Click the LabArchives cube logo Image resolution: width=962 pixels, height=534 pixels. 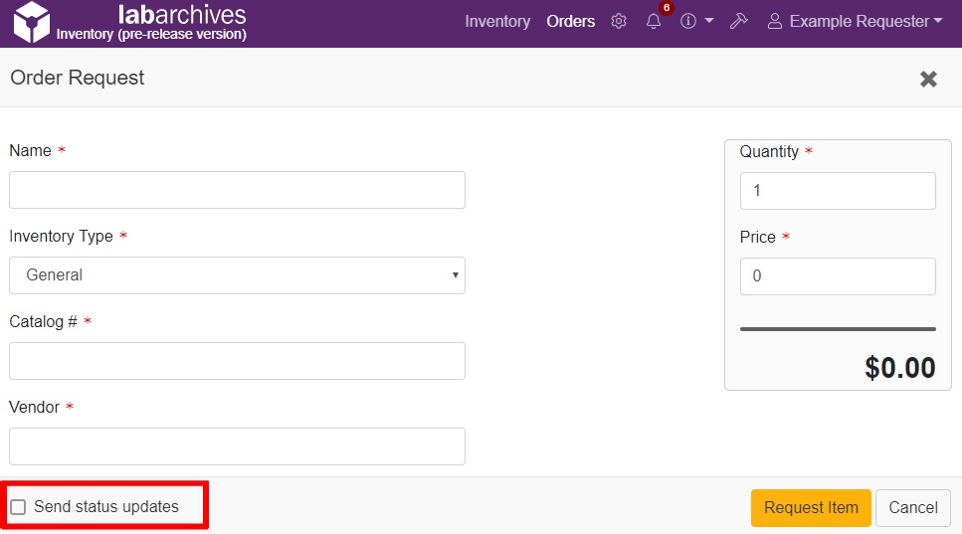pos(30,22)
